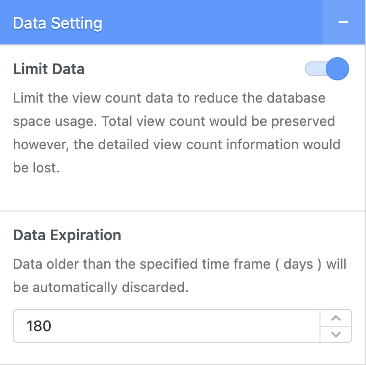Screen dimensions: 366x365
Task: Click the decrement arrow of Data Expiration
Action: click(x=336, y=334)
